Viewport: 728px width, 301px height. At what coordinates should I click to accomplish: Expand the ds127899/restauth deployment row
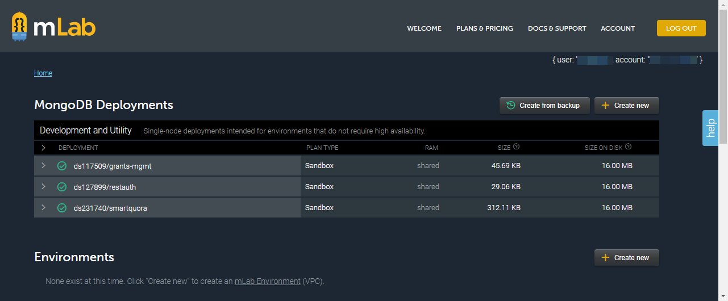[x=43, y=187]
